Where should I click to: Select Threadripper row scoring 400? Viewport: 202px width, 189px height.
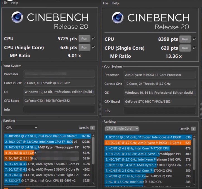tap(148, 154)
